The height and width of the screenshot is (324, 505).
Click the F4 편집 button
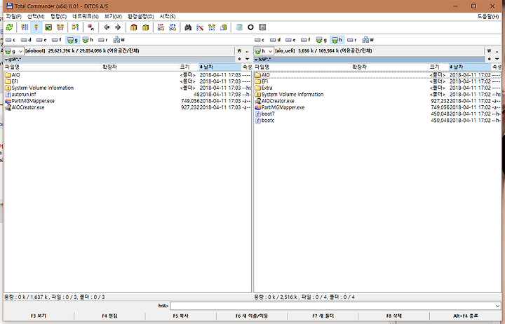[109, 316]
